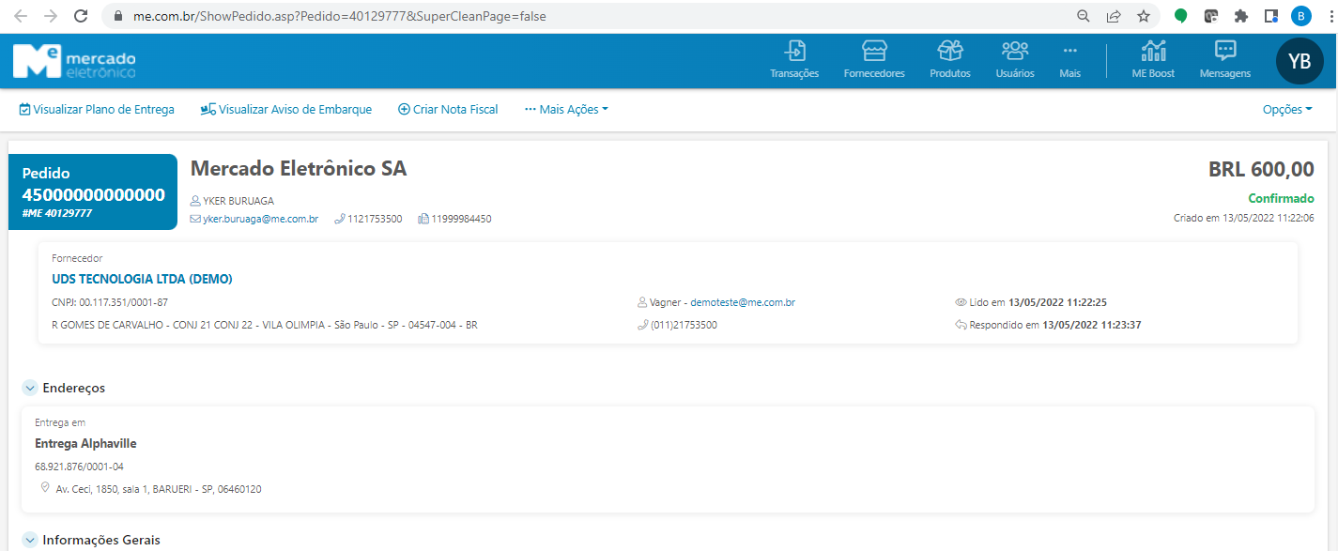This screenshot has width=1338, height=551.
Task: Email supplier contact demoteste@me.com.br
Action: point(743,302)
